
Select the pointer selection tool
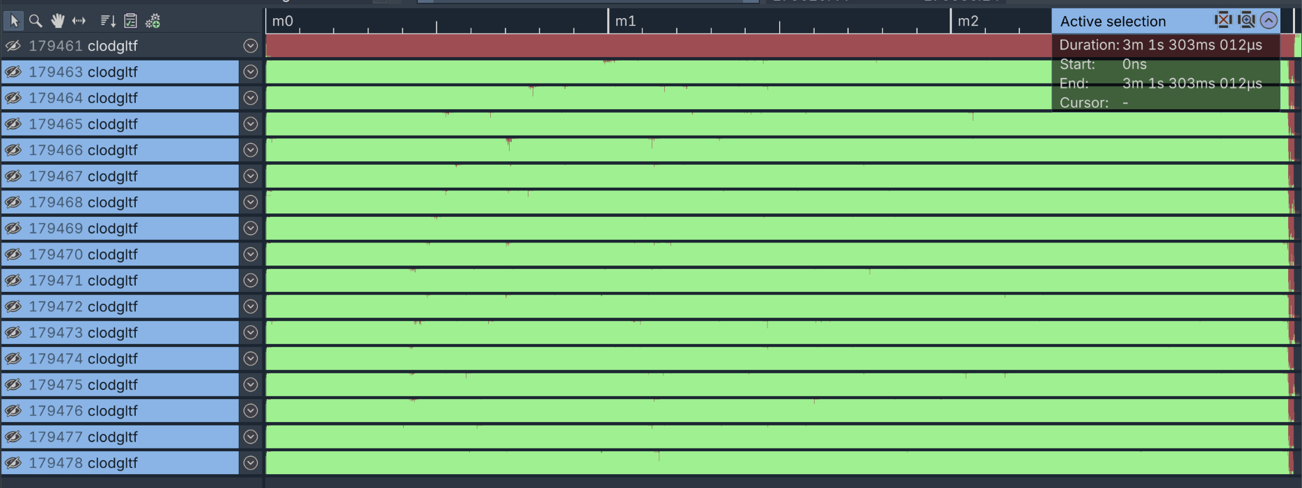pos(14,21)
